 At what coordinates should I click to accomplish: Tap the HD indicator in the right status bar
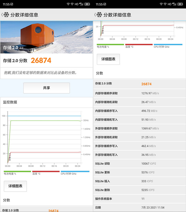[x=170, y=4]
